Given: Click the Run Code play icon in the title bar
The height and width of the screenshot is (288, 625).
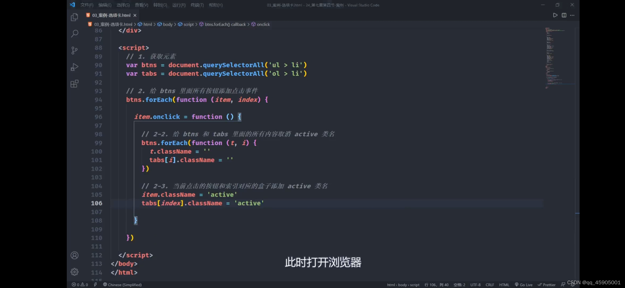Looking at the screenshot, I should click(x=555, y=15).
